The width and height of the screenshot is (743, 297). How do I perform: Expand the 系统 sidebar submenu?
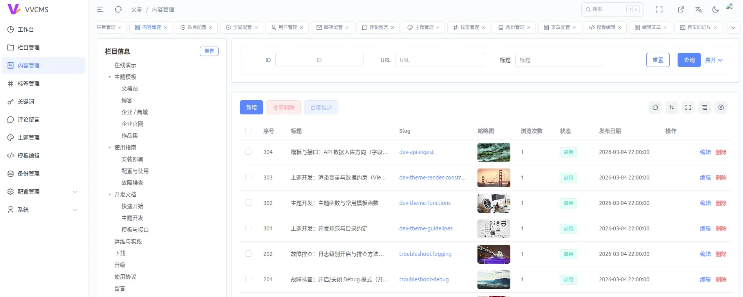coord(43,210)
